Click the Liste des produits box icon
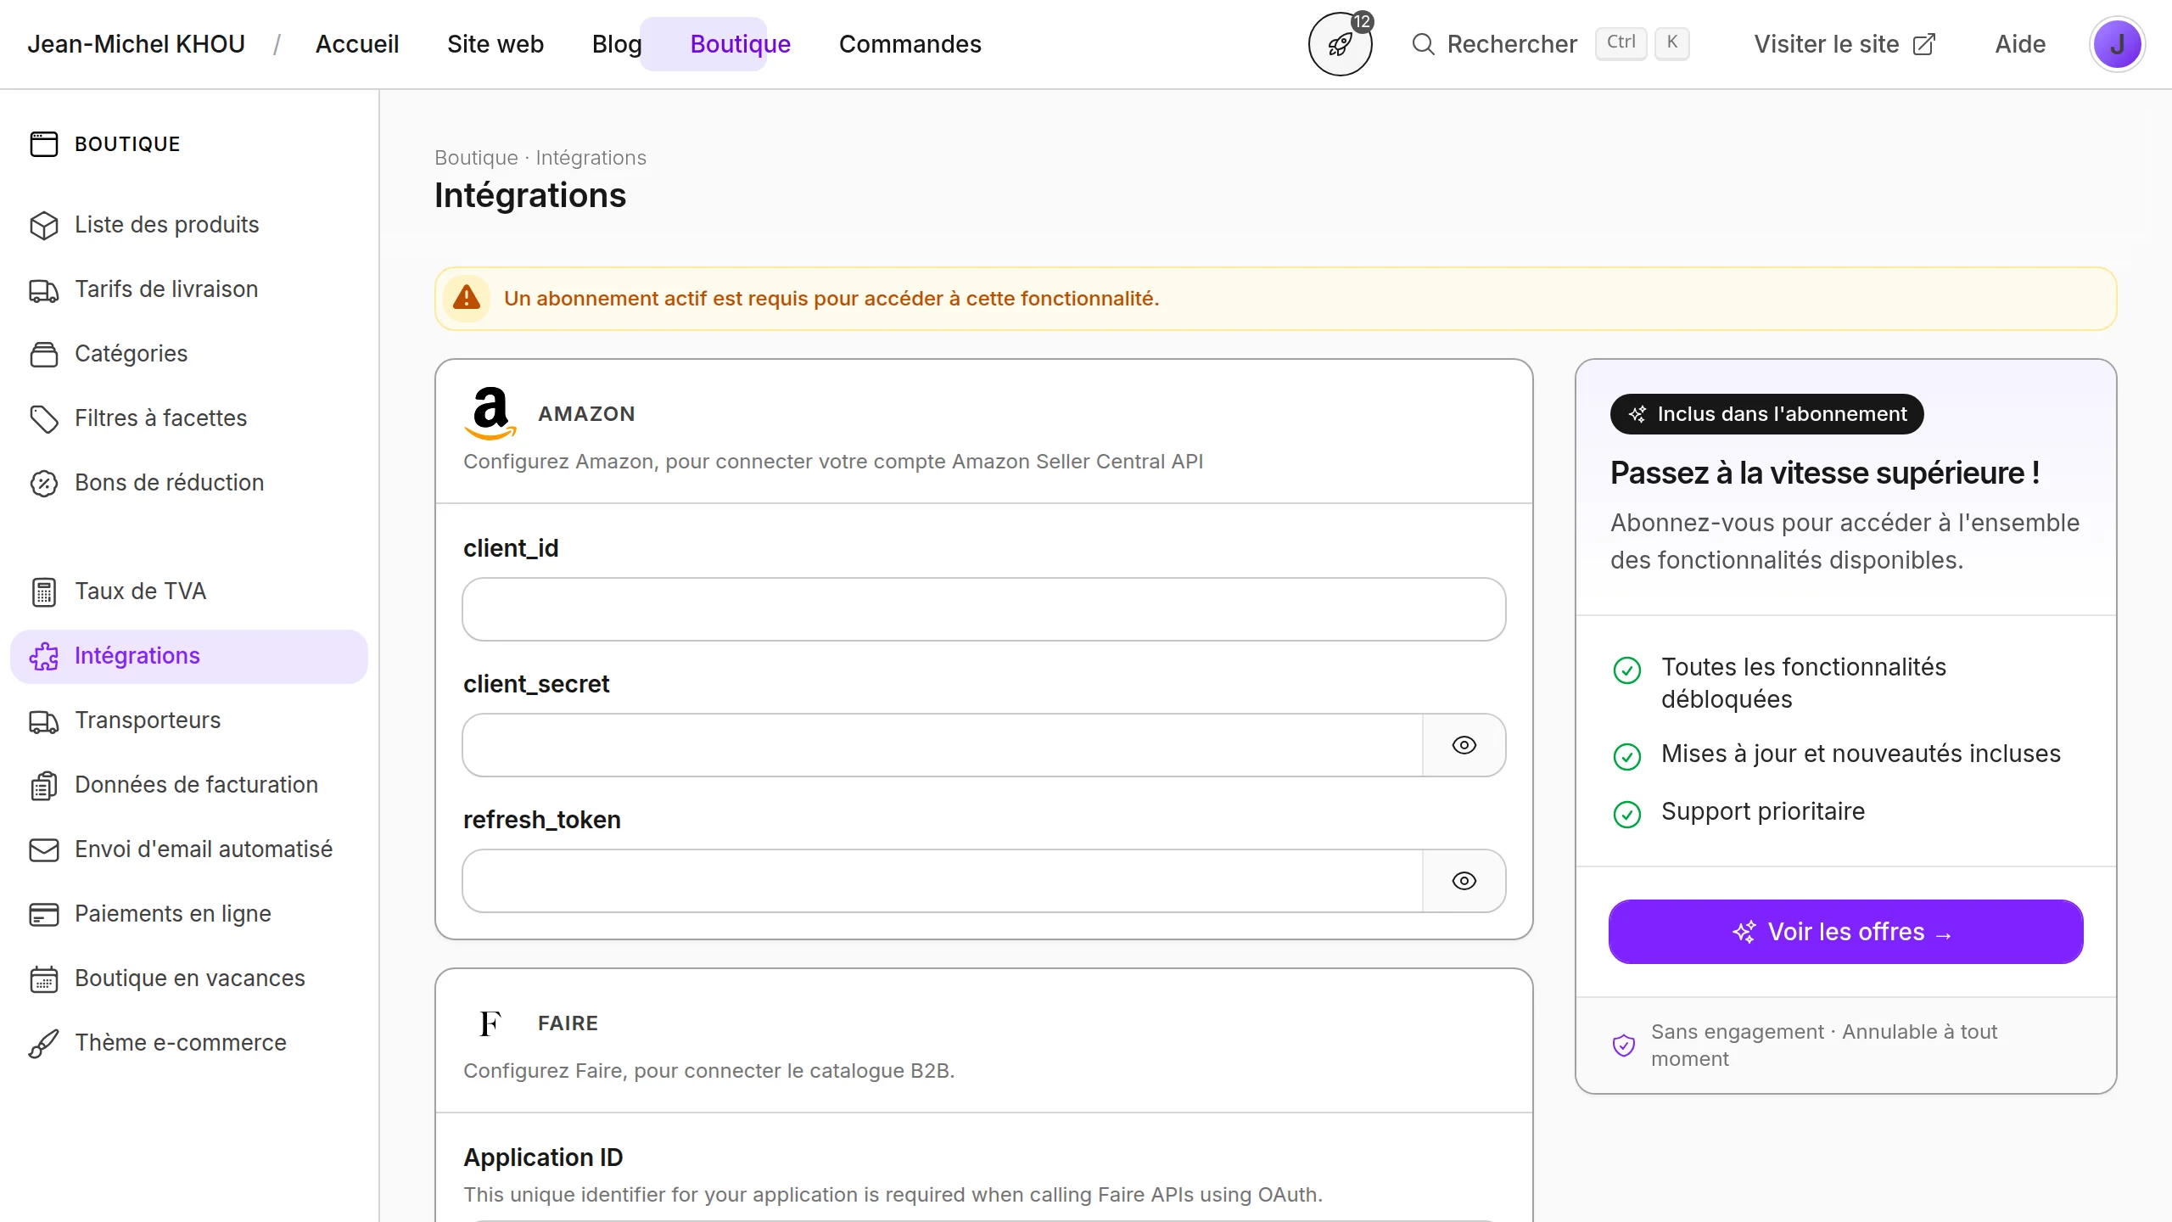 click(x=44, y=225)
